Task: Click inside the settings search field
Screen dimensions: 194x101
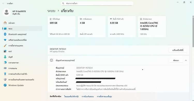Action: (97, 3)
